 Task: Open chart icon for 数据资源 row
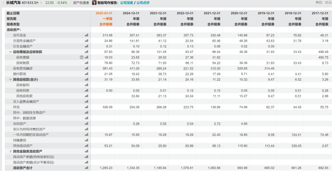tap(86, 118)
